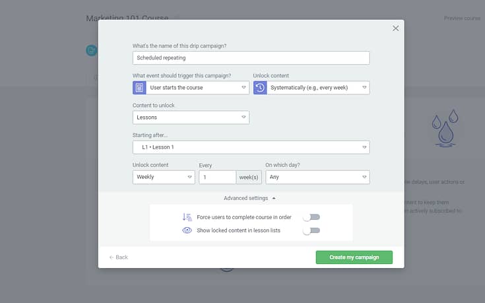Viewport: 485px width, 303px height.
Task: Click the Marketing 101 Course title in background
Action: [x=127, y=18]
